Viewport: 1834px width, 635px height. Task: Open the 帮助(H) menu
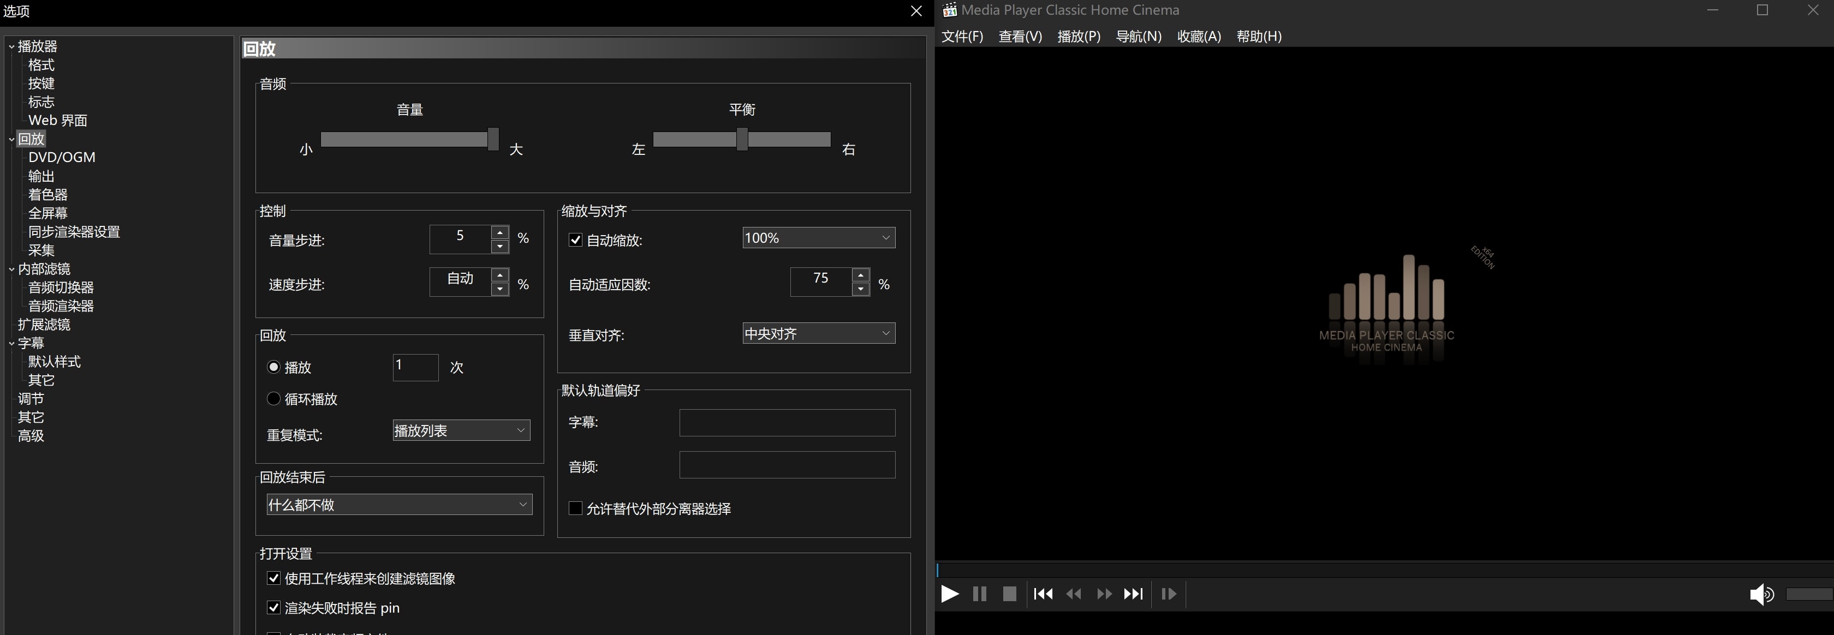coord(1259,37)
